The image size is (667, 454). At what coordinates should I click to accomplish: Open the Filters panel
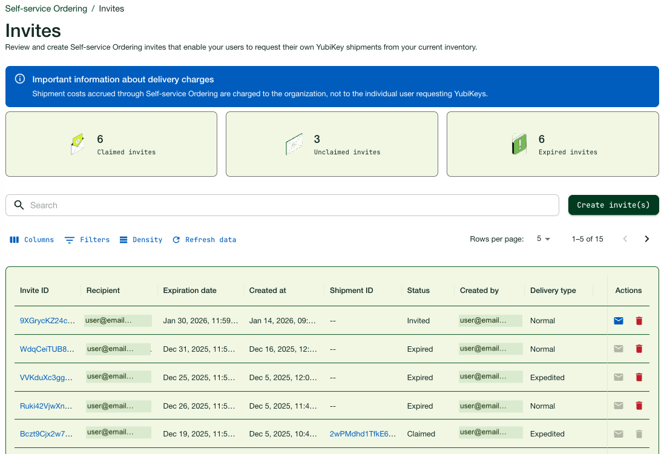point(87,240)
